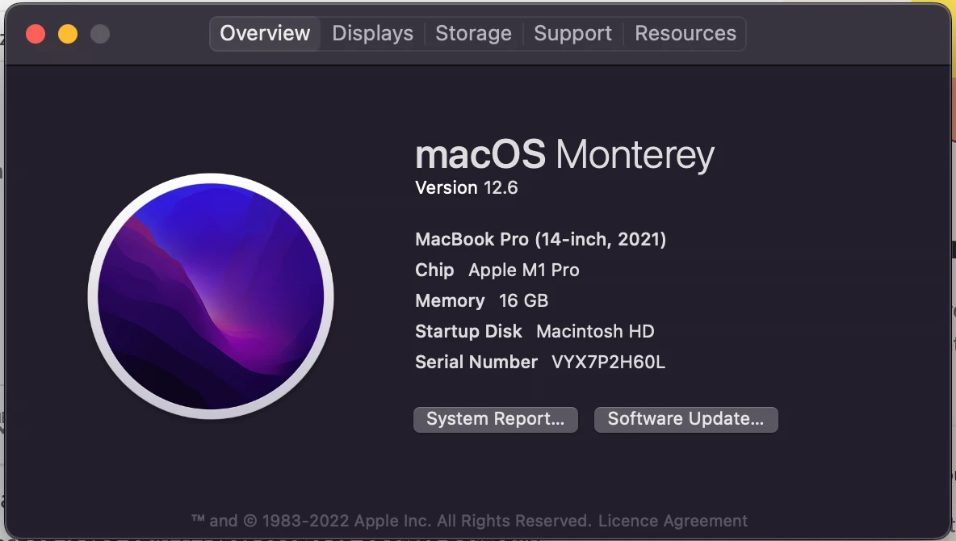Click MacBook Pro (14-inch, 2021) model text
This screenshot has height=541, width=956.
541,239
